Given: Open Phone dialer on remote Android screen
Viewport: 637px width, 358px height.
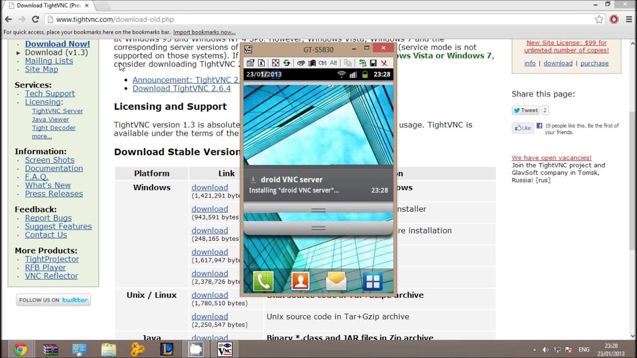Looking at the screenshot, I should click(263, 282).
